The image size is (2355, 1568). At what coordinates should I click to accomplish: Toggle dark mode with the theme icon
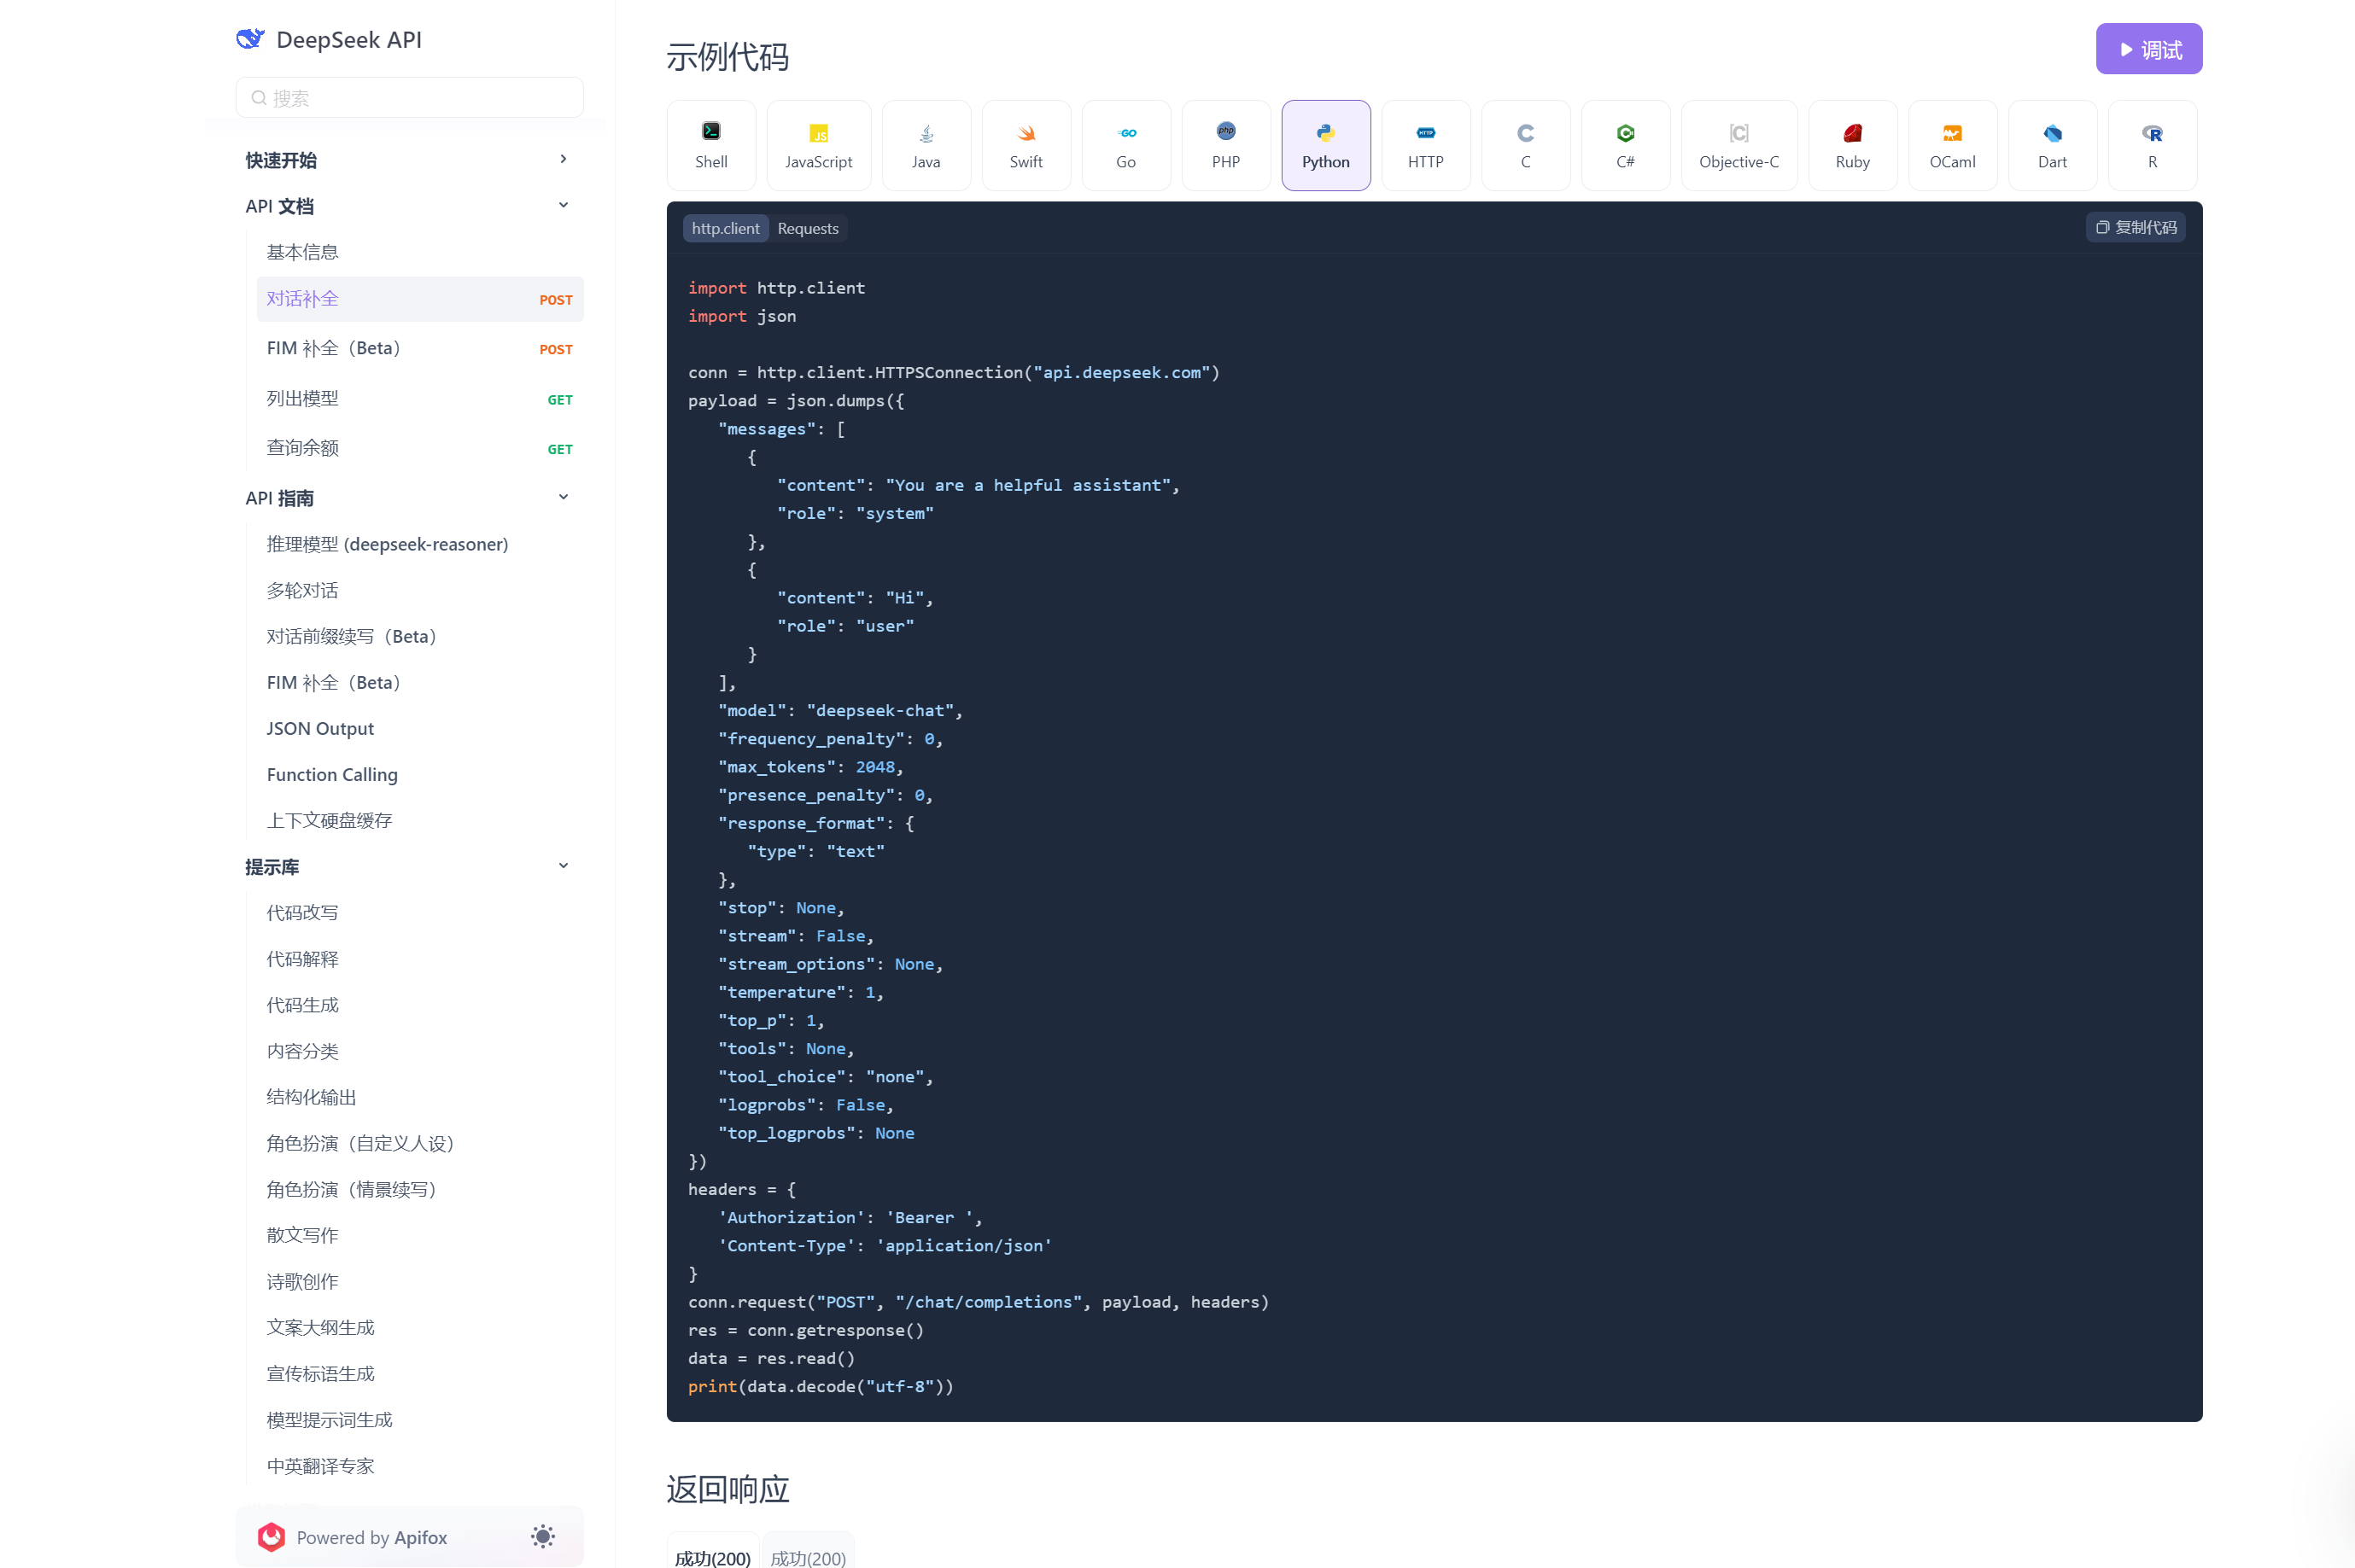(542, 1537)
